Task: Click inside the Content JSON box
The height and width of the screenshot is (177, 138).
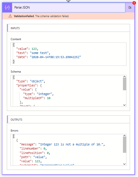Action: 69,54
